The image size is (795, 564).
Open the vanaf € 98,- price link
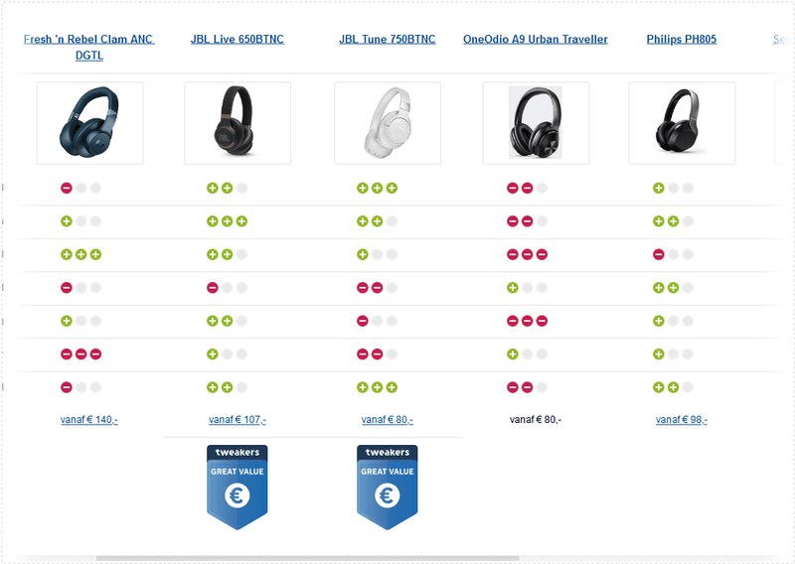pos(682,420)
